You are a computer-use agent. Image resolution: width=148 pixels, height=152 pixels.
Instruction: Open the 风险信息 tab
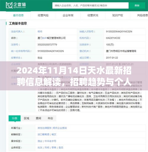pos(142,15)
